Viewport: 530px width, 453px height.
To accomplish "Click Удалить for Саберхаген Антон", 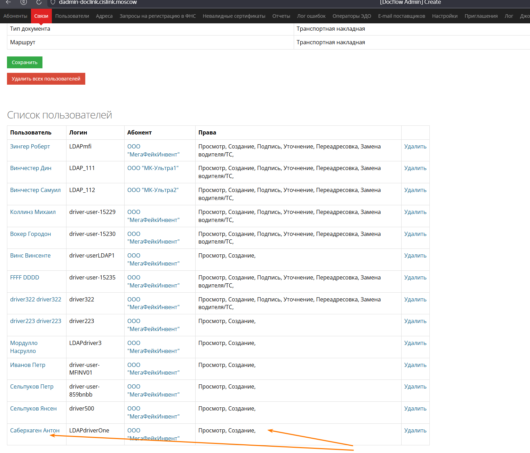I will 415,430.
